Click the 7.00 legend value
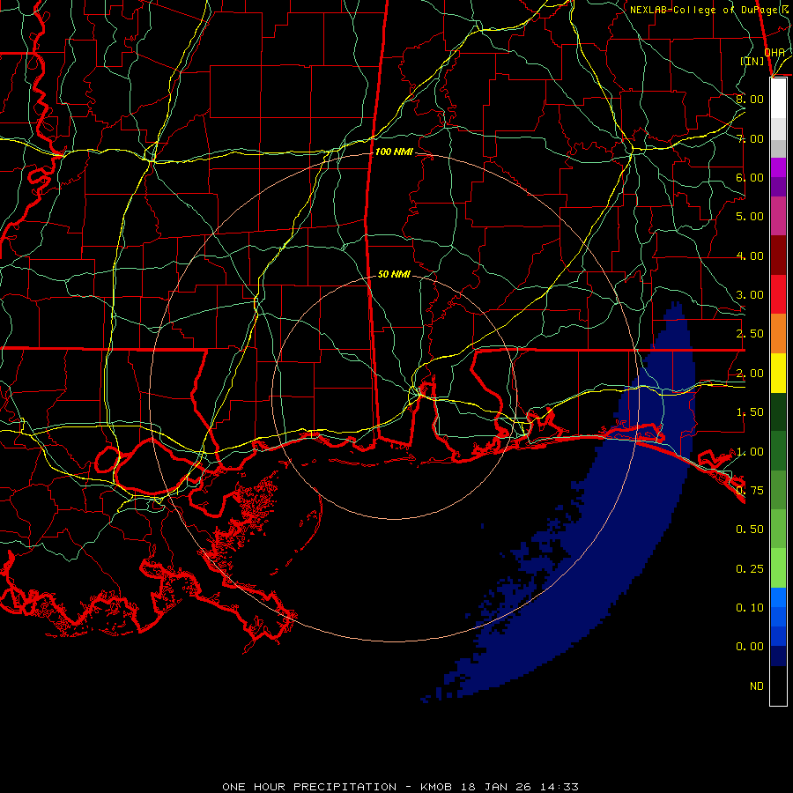Viewport: 793px width, 793px height. click(x=750, y=138)
